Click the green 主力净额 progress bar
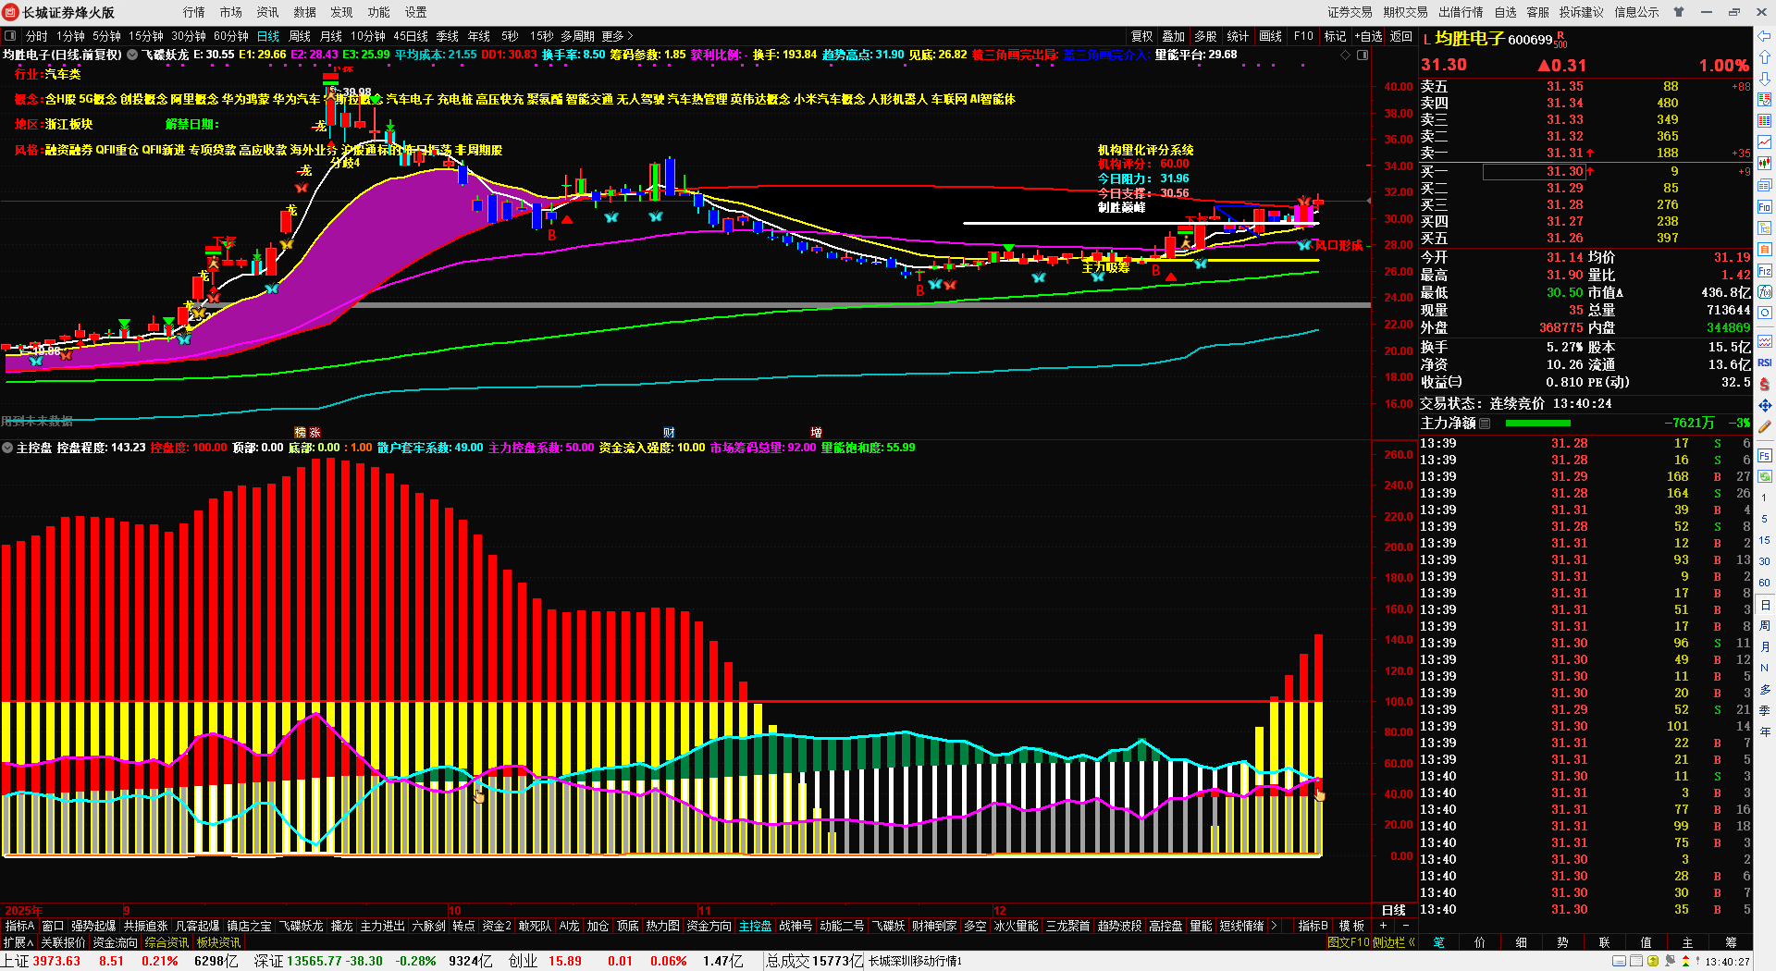The width and height of the screenshot is (1776, 971). point(1538,423)
